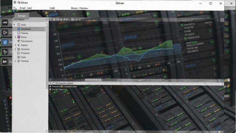Click the fourth chart toolbar icon

point(61,20)
